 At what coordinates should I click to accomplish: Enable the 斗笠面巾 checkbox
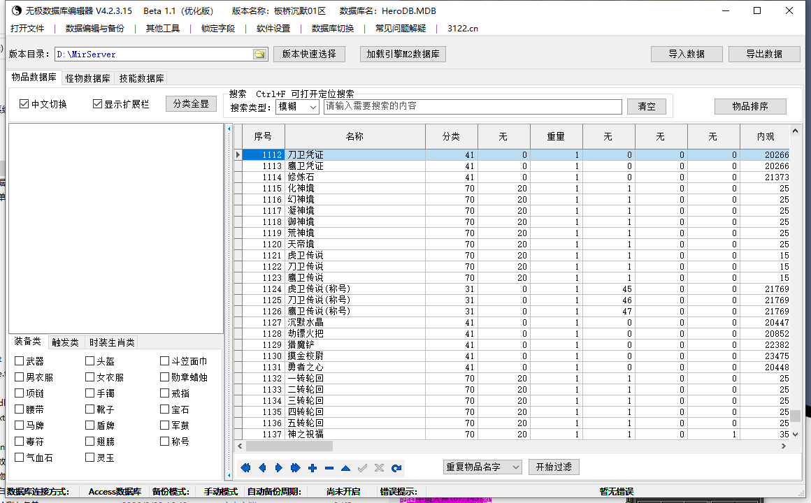164,361
